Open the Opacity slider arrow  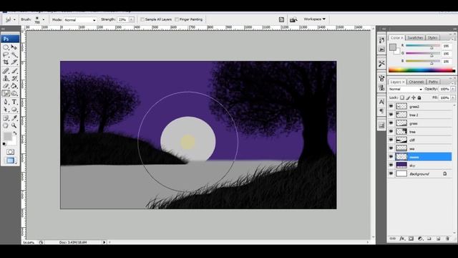coord(453,89)
